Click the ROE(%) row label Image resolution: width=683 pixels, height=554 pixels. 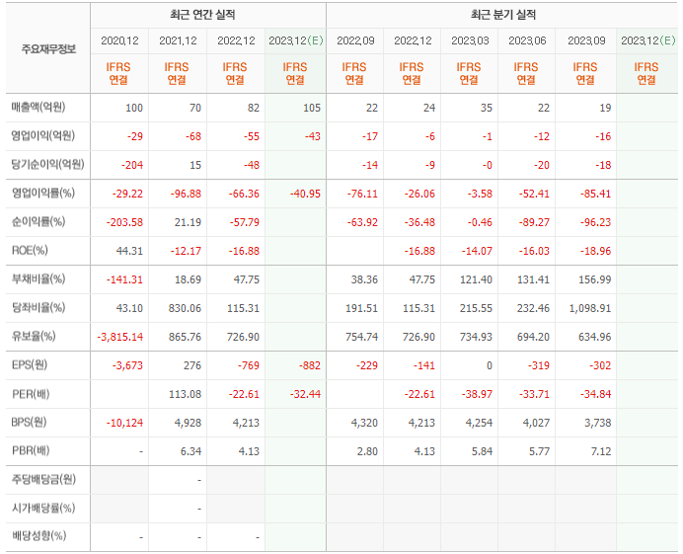tap(30, 251)
